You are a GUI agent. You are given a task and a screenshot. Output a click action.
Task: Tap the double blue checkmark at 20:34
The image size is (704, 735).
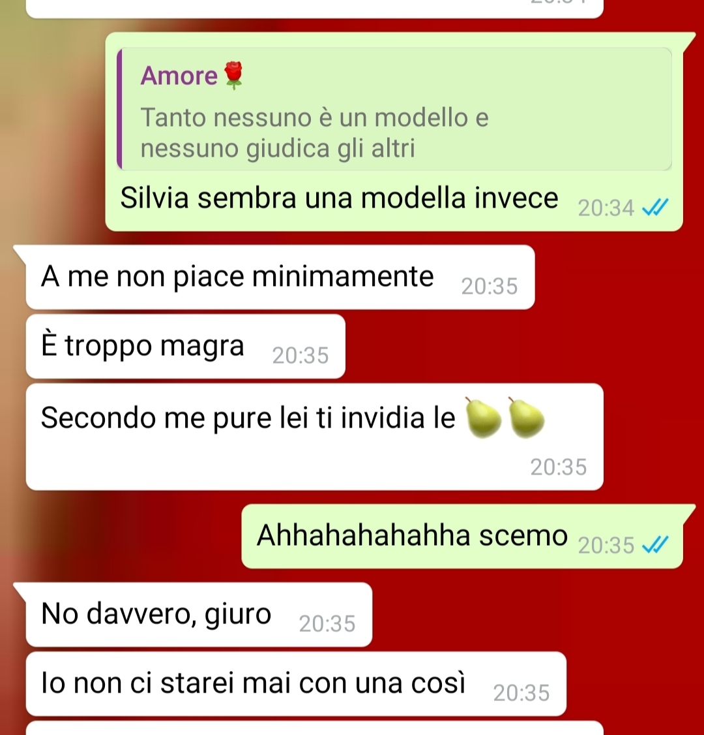tap(655, 207)
